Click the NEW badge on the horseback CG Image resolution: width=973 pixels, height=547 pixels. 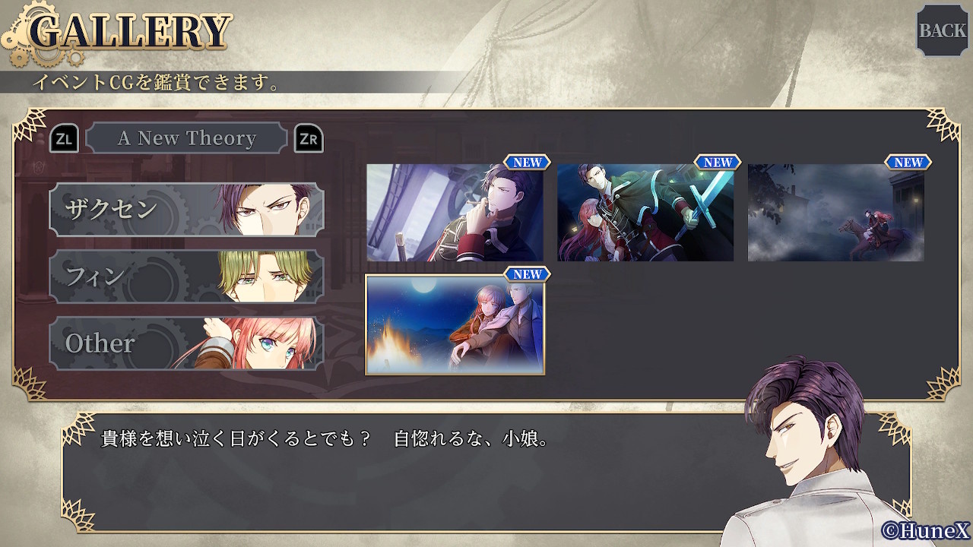[x=908, y=163]
